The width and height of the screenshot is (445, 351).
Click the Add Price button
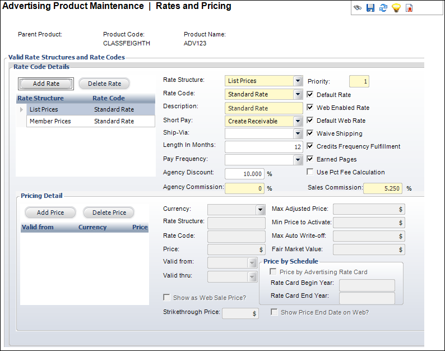tap(50, 213)
